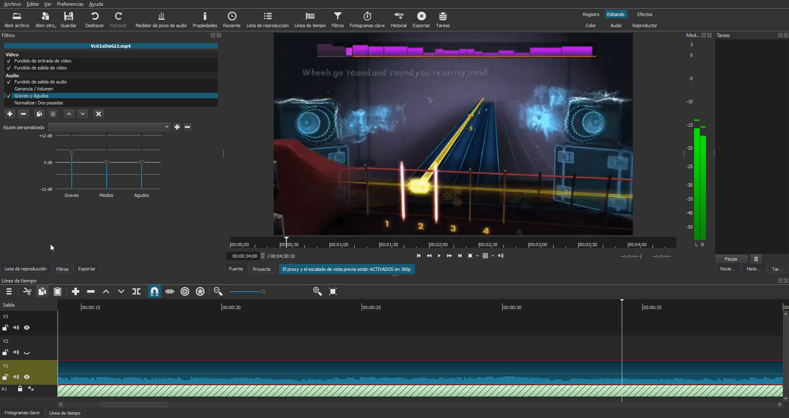The height and width of the screenshot is (418, 789).
Task: Undo with the Deshacer icon
Action: point(95,19)
